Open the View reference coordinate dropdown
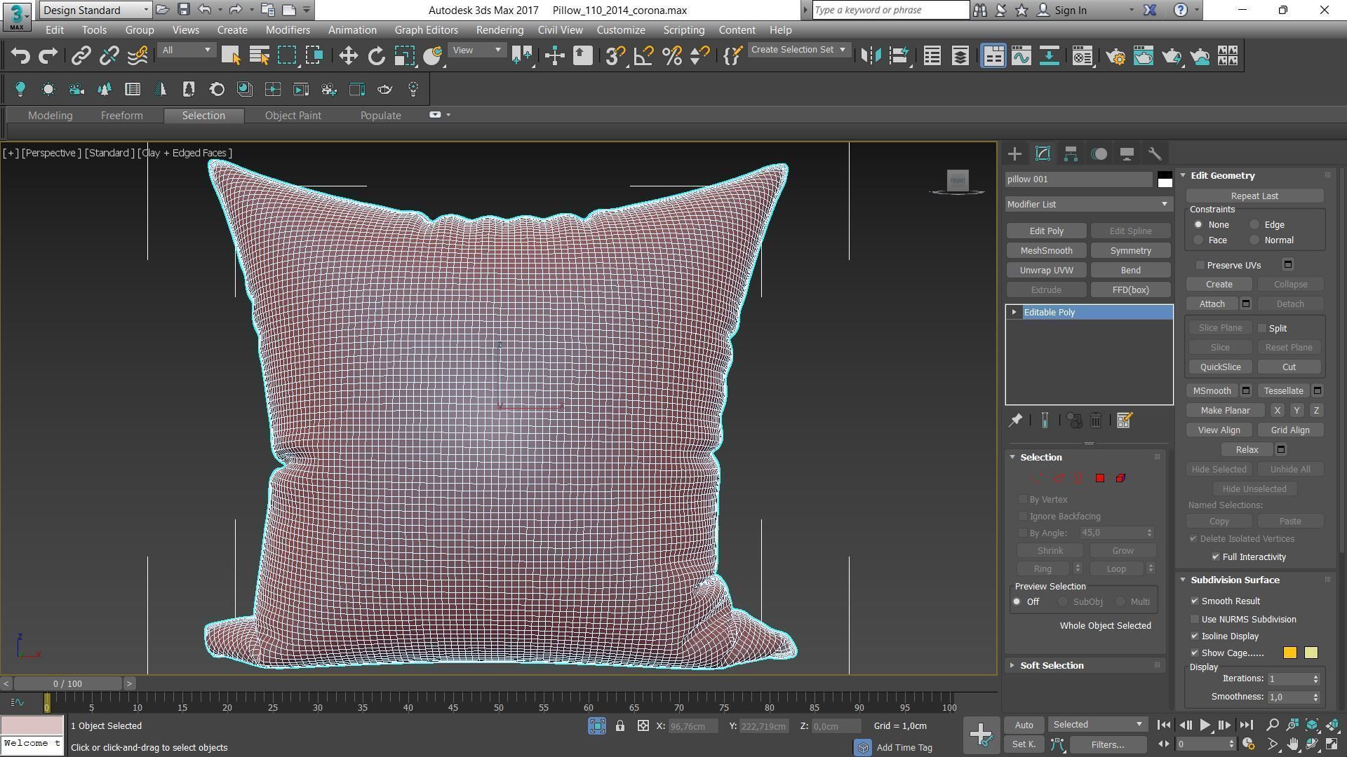The height and width of the screenshot is (757, 1347). (476, 50)
